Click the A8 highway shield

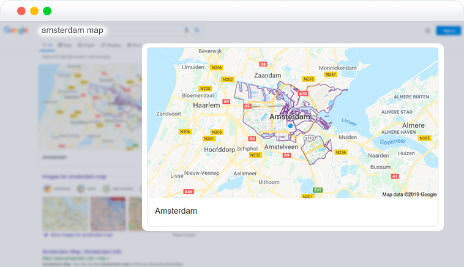(263, 64)
